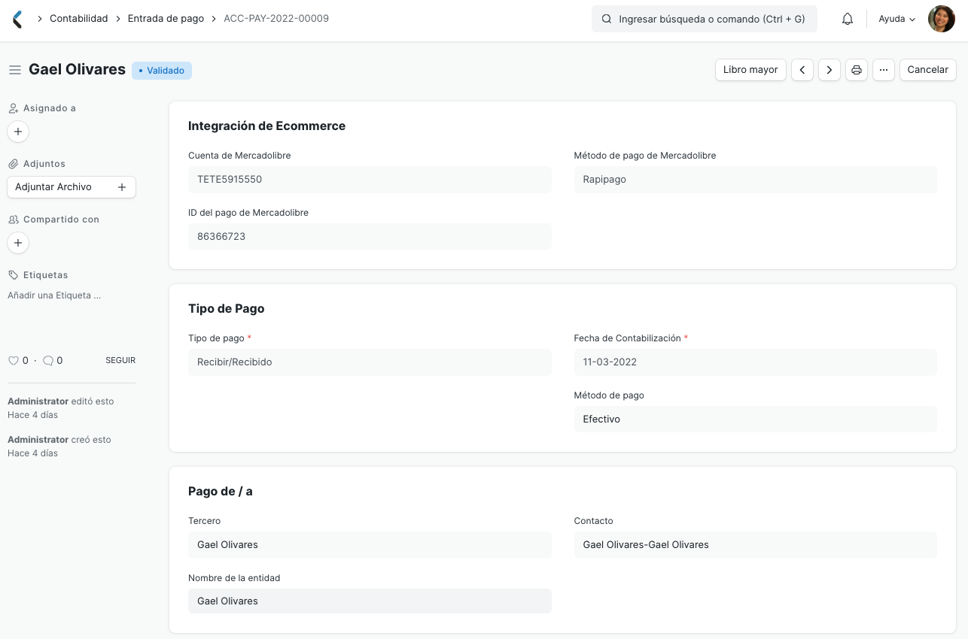The width and height of the screenshot is (968, 639).
Task: Click the Integración de Ecommerce section heading
Action: [266, 126]
